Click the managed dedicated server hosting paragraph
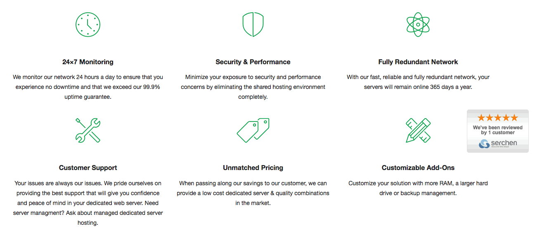542x247 pixels. [x=88, y=203]
